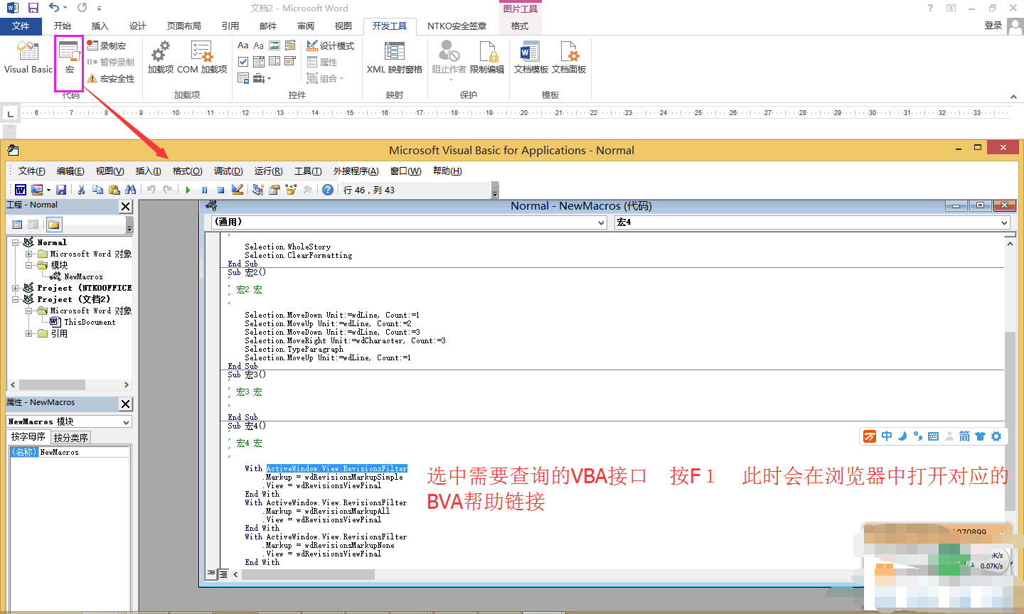Select NewMacros module in project tree

(x=83, y=276)
